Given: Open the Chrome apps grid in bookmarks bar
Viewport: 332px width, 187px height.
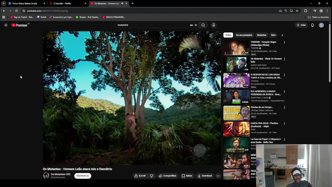Looking at the screenshot, I should (x=4, y=17).
